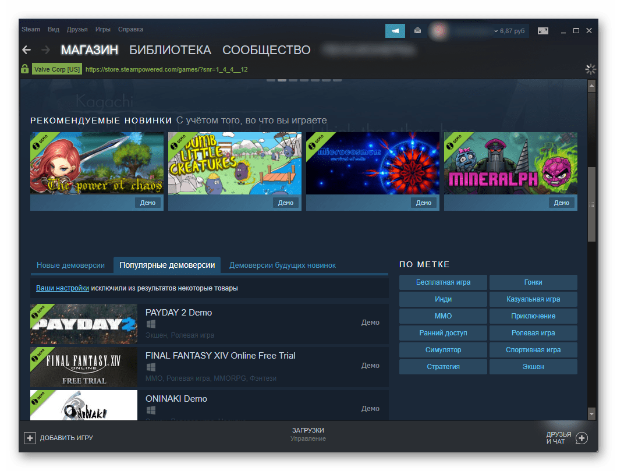Open the friends chat plus bubble icon

581,438
